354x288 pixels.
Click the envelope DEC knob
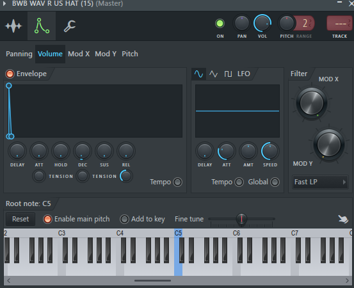coord(83,151)
